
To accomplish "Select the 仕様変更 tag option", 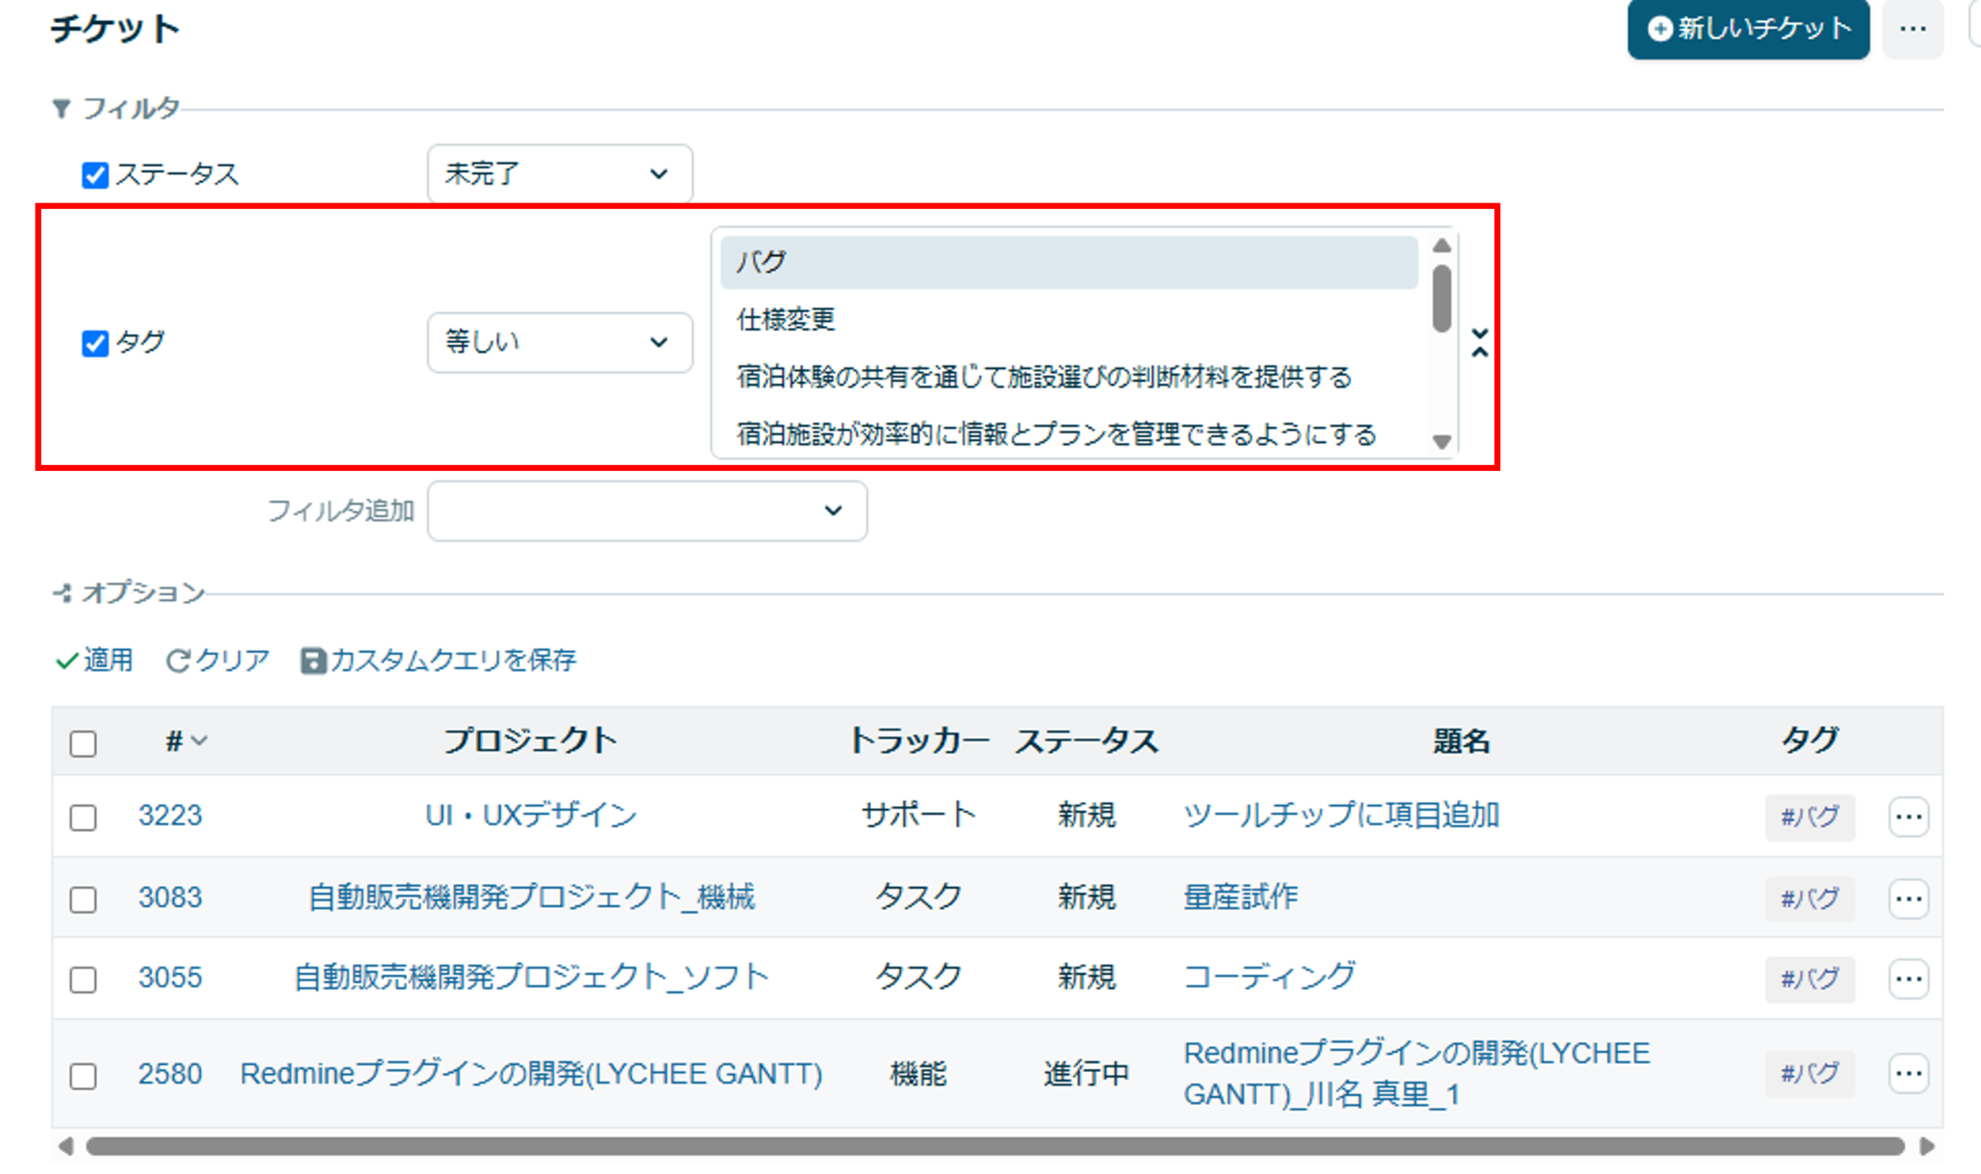I will [x=1069, y=319].
